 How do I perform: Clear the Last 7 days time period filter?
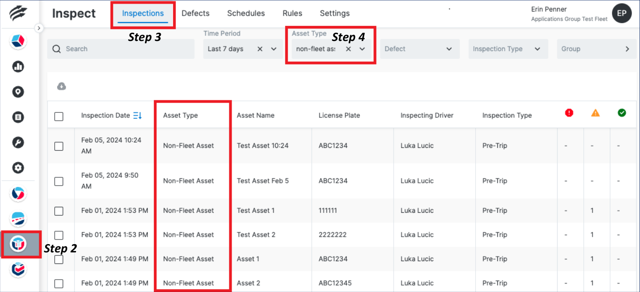pos(260,49)
